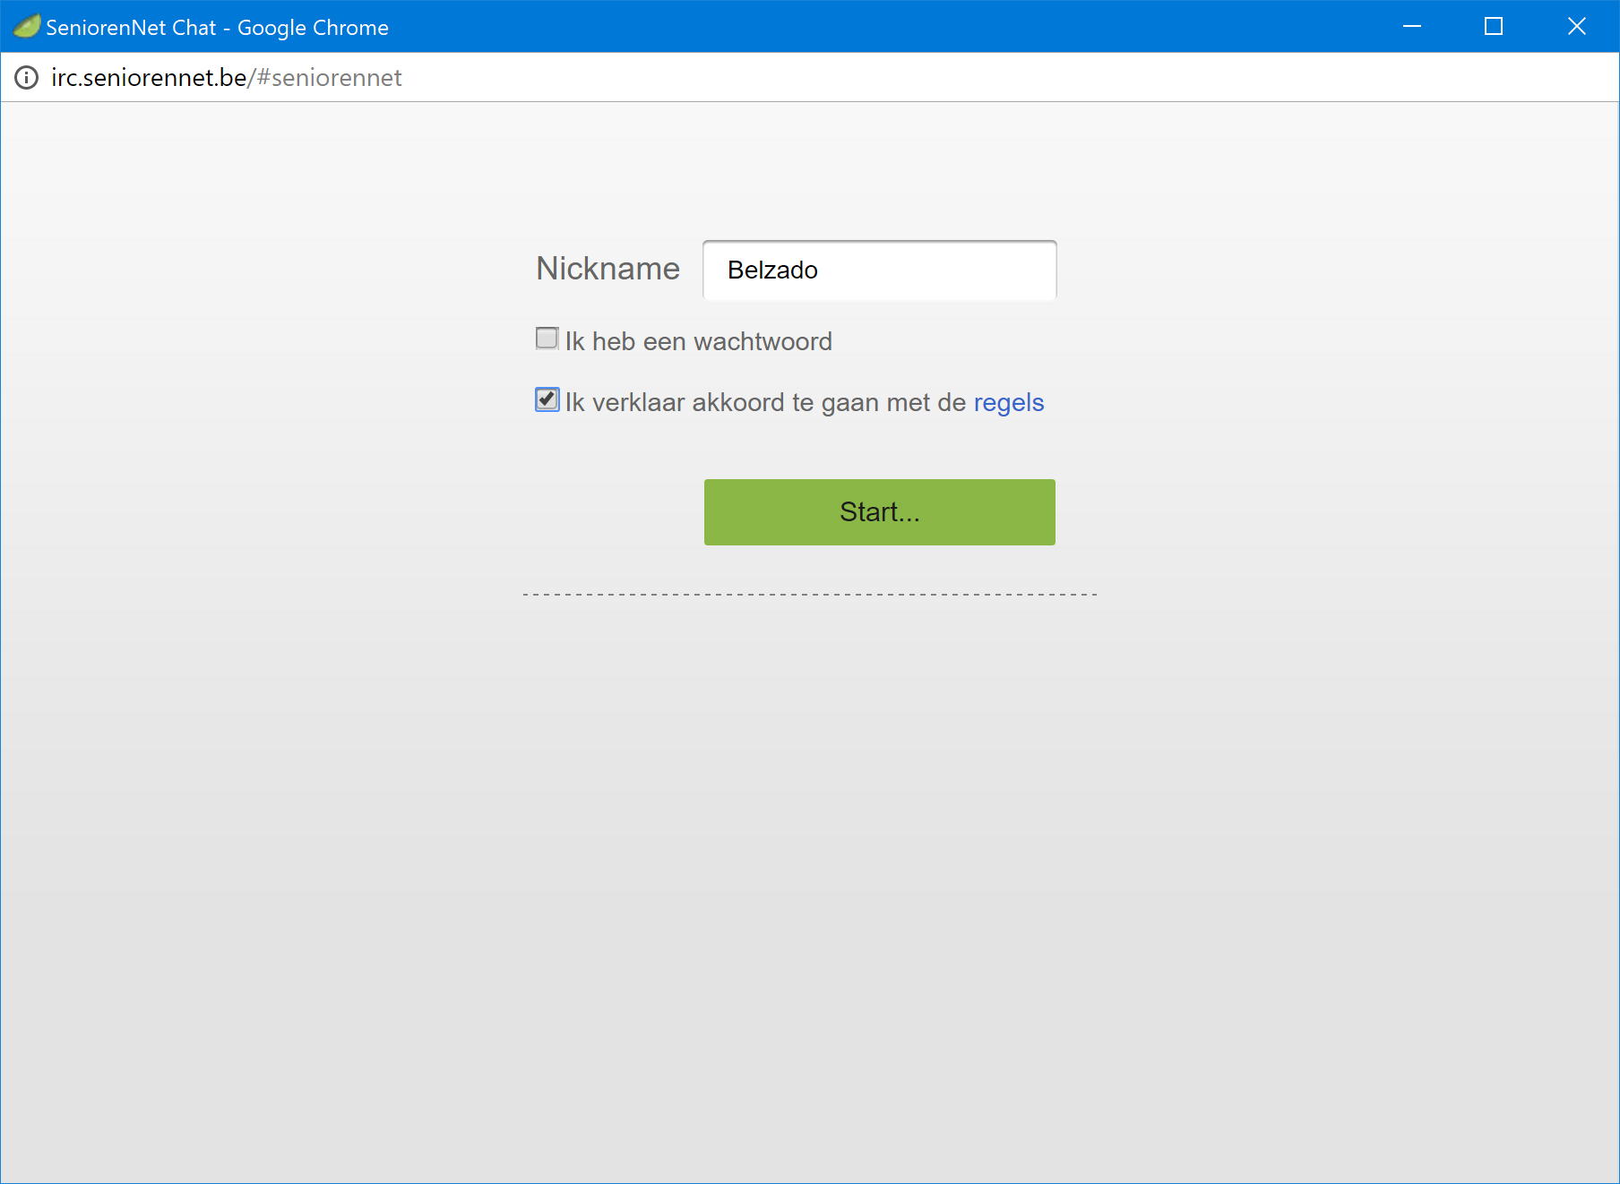The width and height of the screenshot is (1620, 1184).
Task: Click the 'Belzado' text inside the nickname box
Action: point(772,270)
